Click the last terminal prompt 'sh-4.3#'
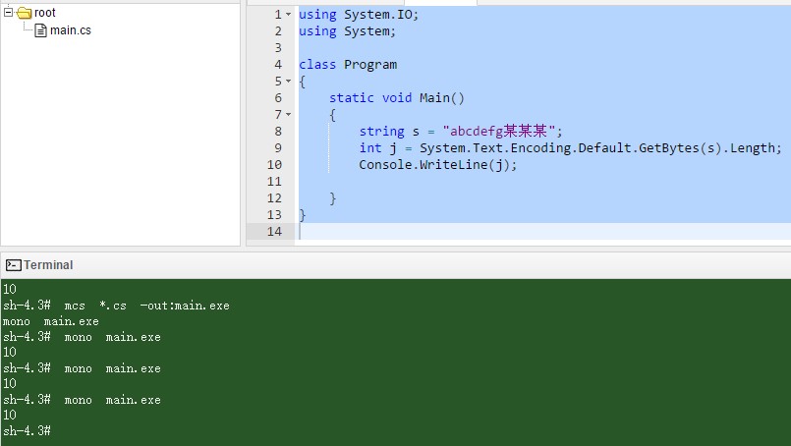The width and height of the screenshot is (791, 446). pos(27,431)
